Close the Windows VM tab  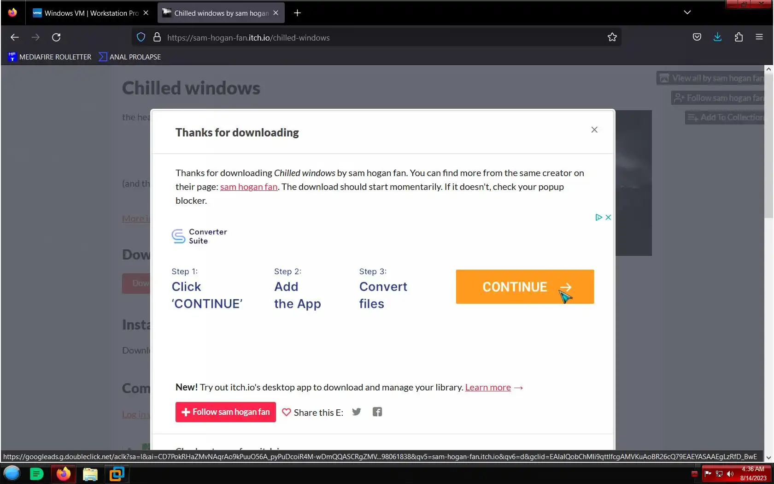pos(146,13)
